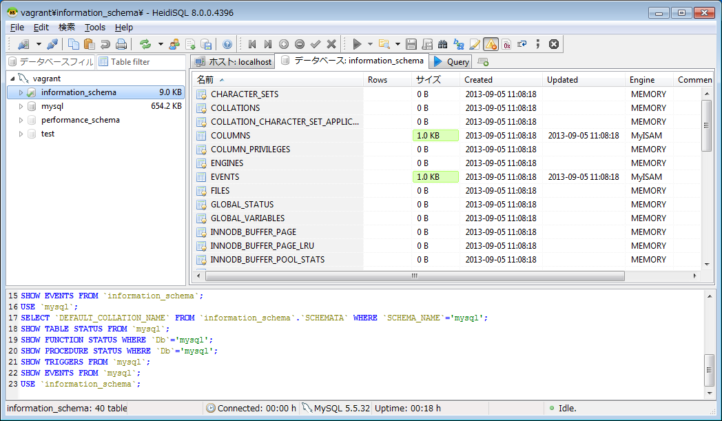Open the session manager connect icon
722x421 pixels.
tap(23, 44)
